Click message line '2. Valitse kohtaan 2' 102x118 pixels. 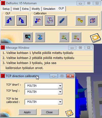click(47, 58)
